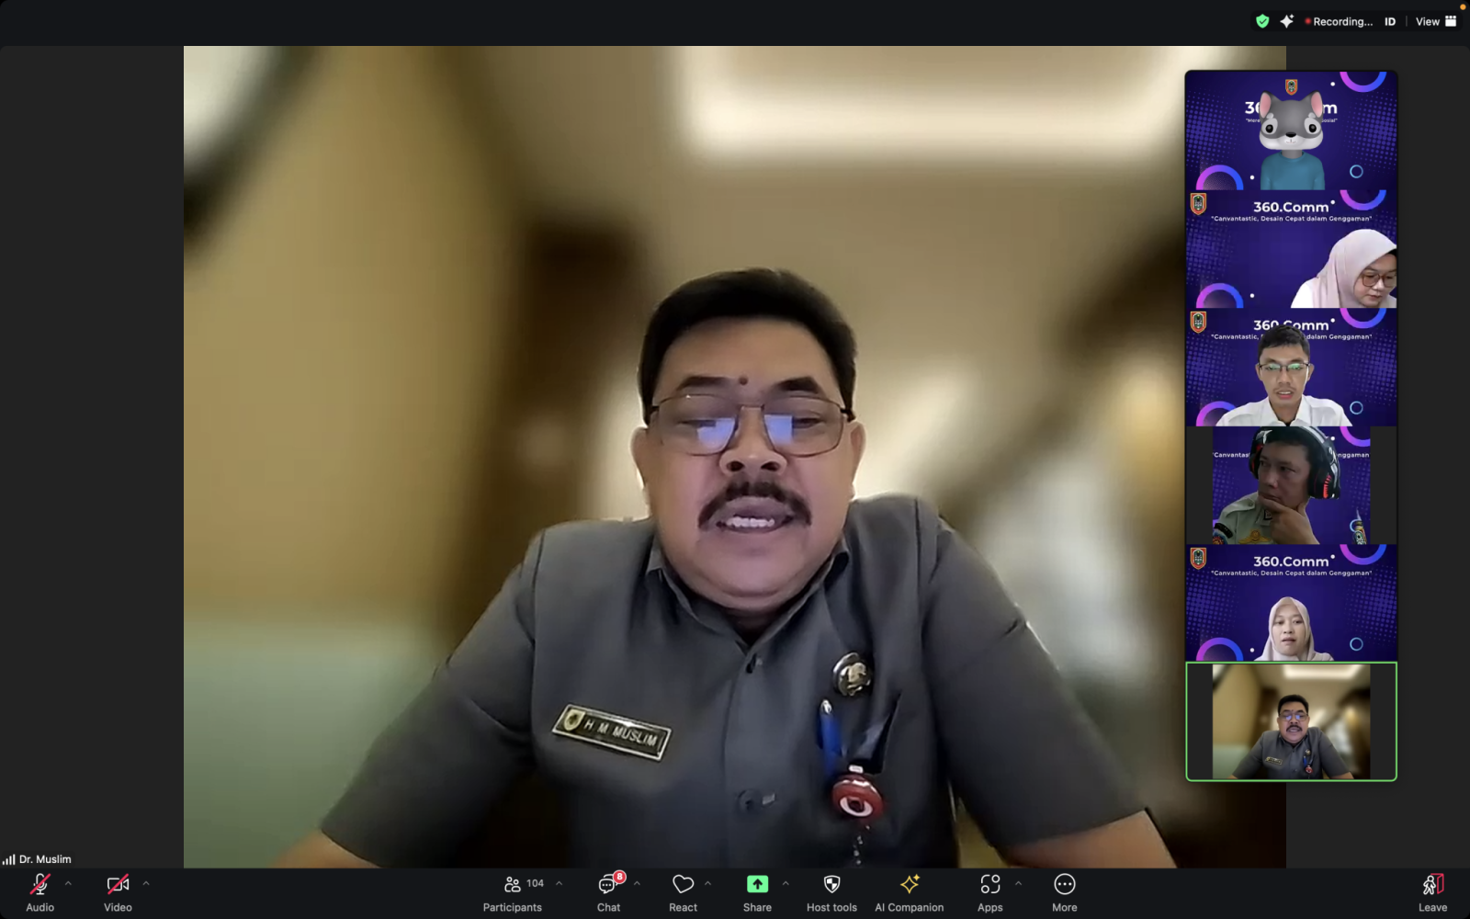Open the More options menu
Viewport: 1470px width, 919px height.
[1064, 891]
